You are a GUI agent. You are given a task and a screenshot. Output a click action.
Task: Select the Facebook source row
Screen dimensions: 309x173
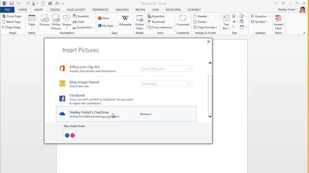pos(126,99)
